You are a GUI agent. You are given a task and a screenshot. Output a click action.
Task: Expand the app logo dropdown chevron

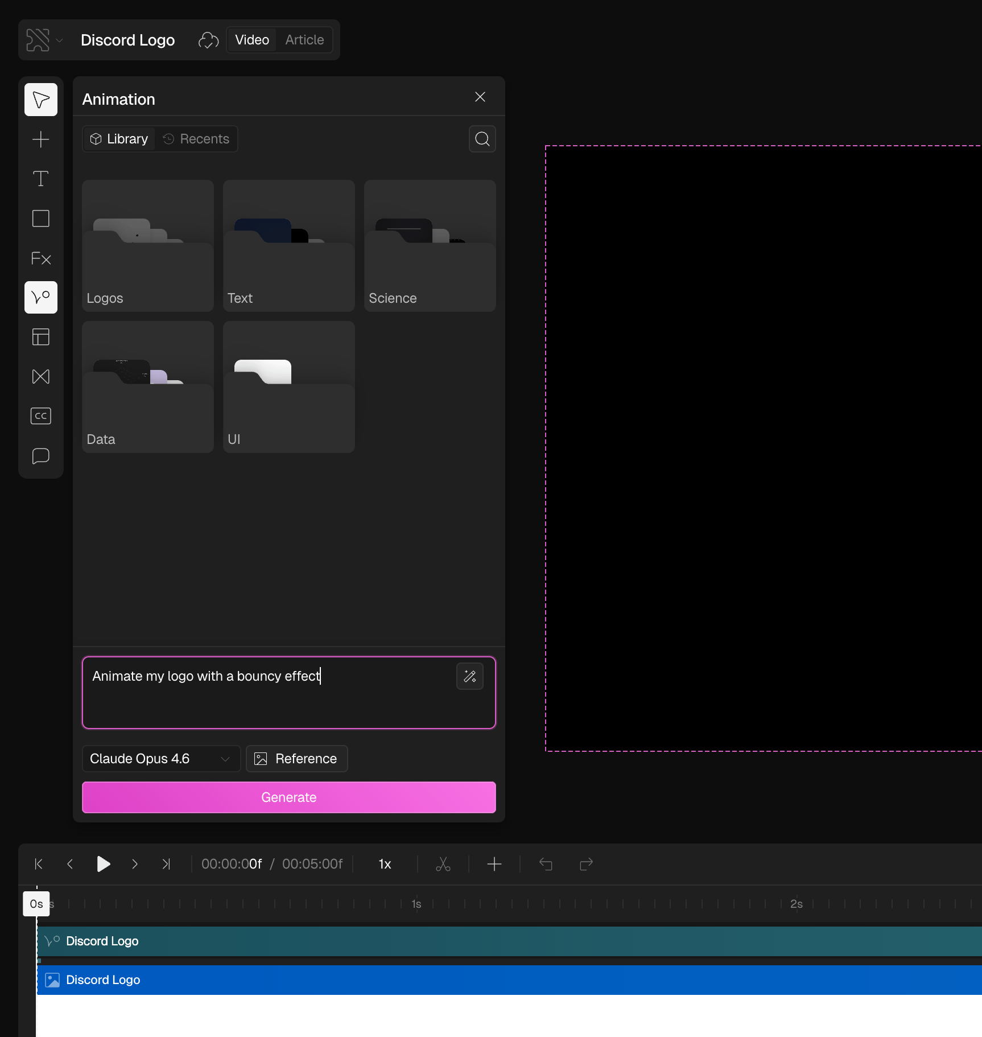coord(59,40)
